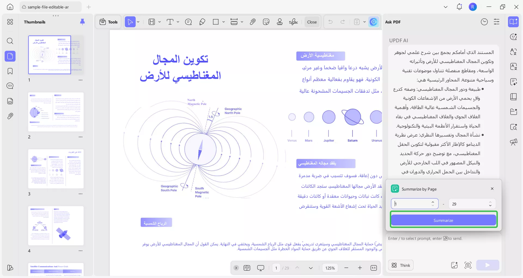Expand the highlight tool dropdown arrow
This screenshot has width=523, height=278.
pyautogui.click(x=159, y=22)
